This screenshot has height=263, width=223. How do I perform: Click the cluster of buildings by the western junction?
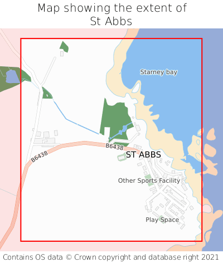[x=46, y=138]
